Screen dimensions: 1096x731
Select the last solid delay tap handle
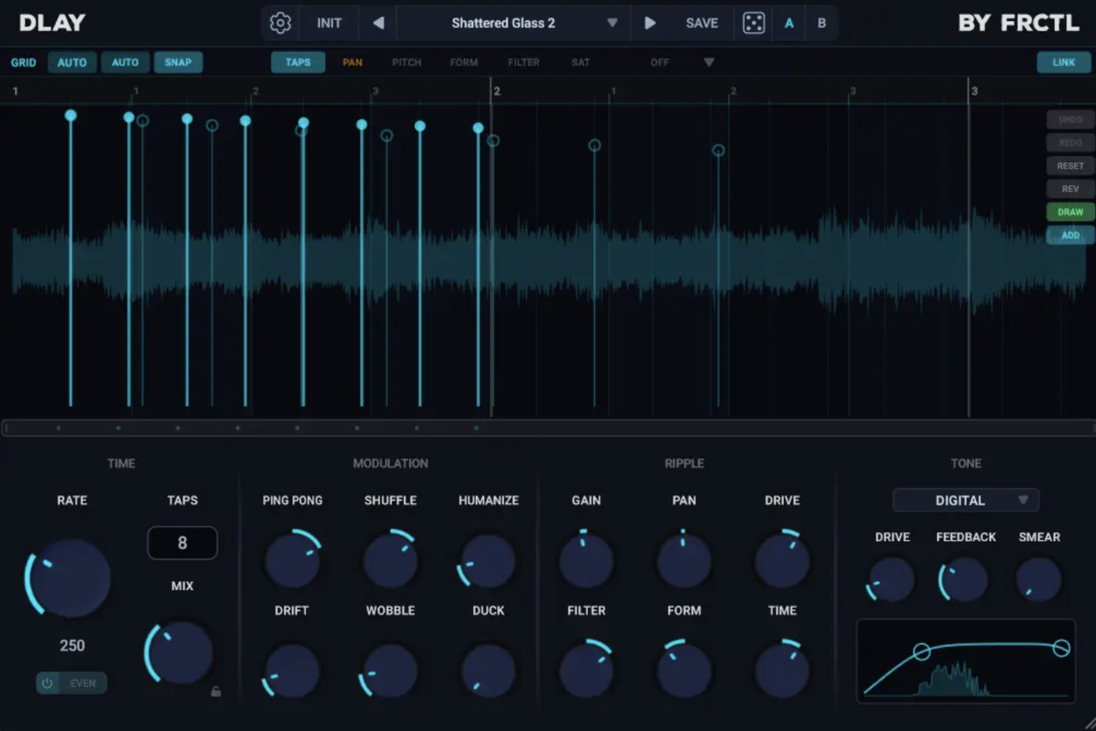pos(478,128)
